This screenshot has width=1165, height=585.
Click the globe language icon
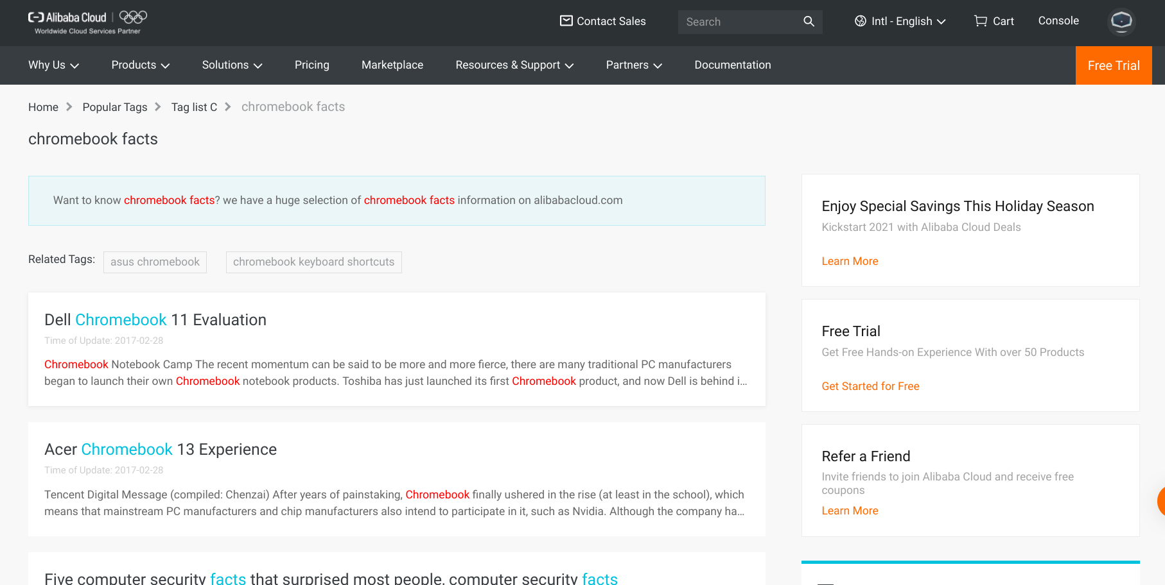coord(861,21)
